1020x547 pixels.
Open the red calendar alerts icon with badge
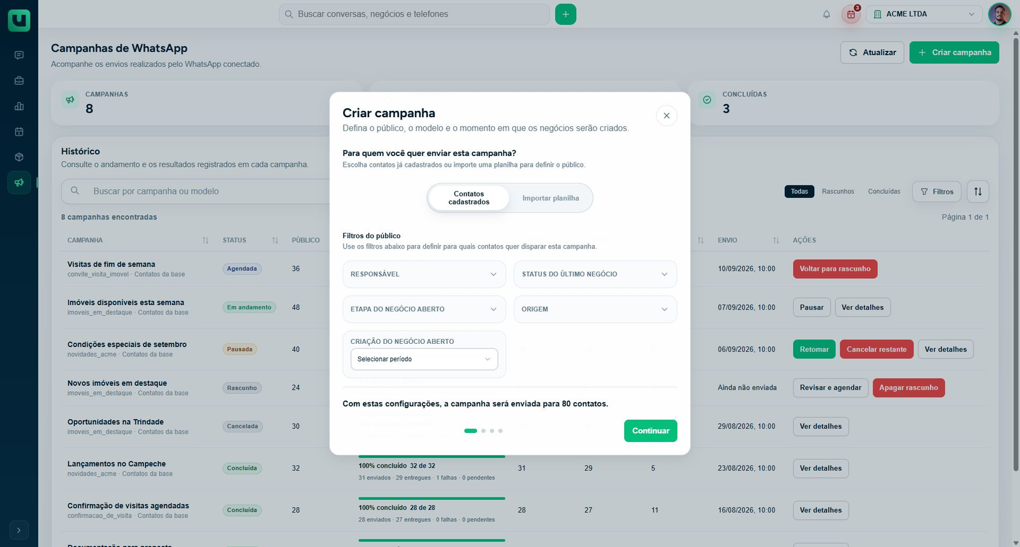(851, 14)
